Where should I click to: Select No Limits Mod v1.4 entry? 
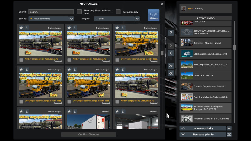coord(206,108)
